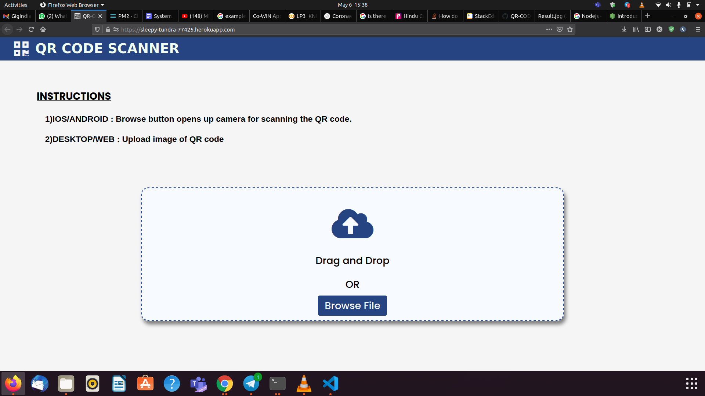705x396 pixels.
Task: Show the Library bookmarks icon
Action: 636,29
